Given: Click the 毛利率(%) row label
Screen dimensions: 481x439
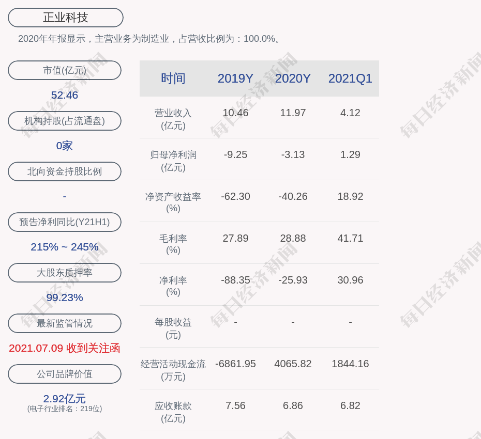Looking at the screenshot, I should [x=173, y=244].
